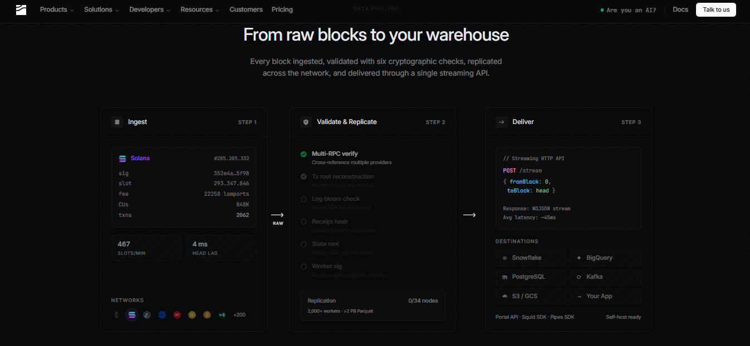Viewport: 750px width, 346px height.
Task: Select the Snowflake destination tile
Action: pos(531,258)
